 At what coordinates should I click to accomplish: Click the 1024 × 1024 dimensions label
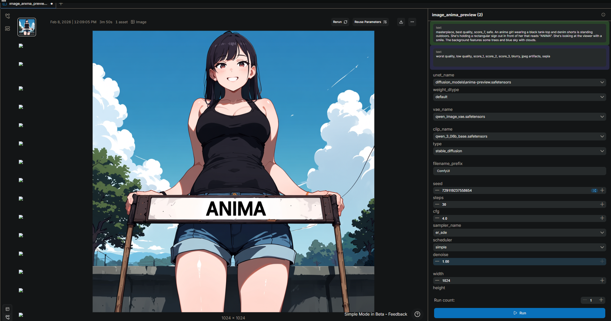[233, 318]
